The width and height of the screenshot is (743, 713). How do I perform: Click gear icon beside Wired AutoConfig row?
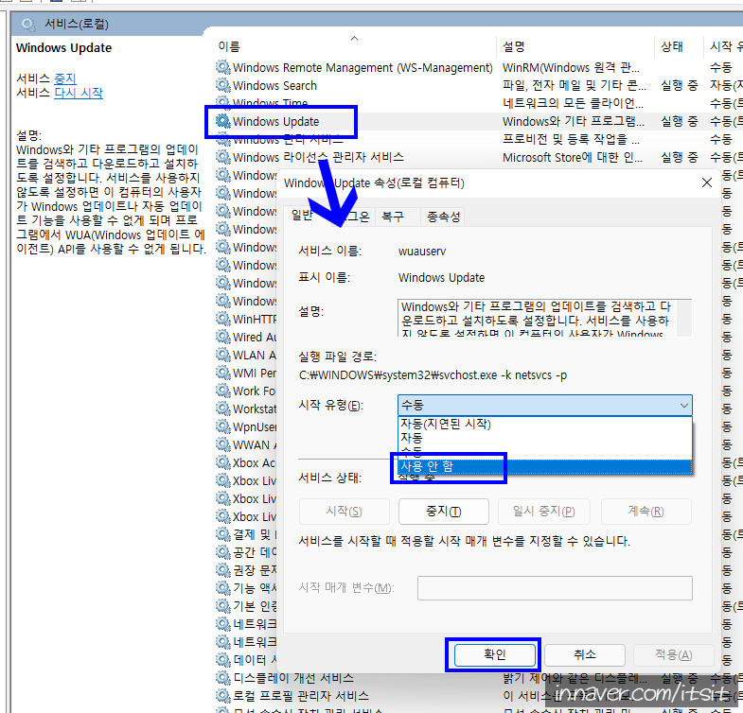[x=222, y=337]
